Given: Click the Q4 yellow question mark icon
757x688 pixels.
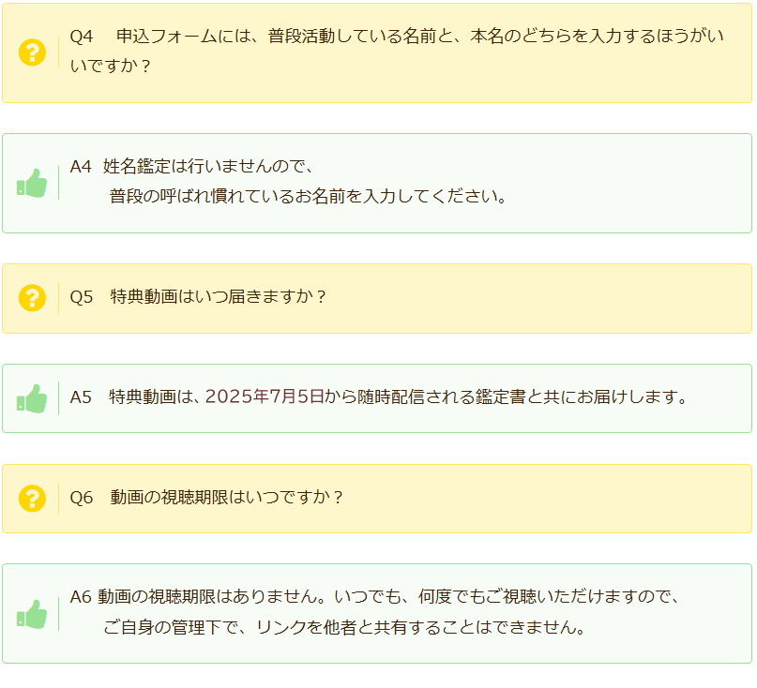Looking at the screenshot, I should 32,52.
